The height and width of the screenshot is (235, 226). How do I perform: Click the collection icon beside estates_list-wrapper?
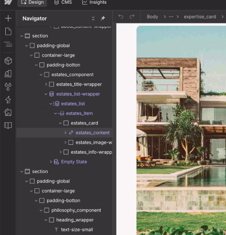[x=51, y=94]
